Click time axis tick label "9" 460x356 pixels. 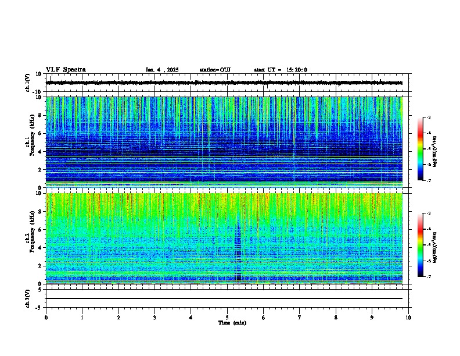(x=372, y=318)
